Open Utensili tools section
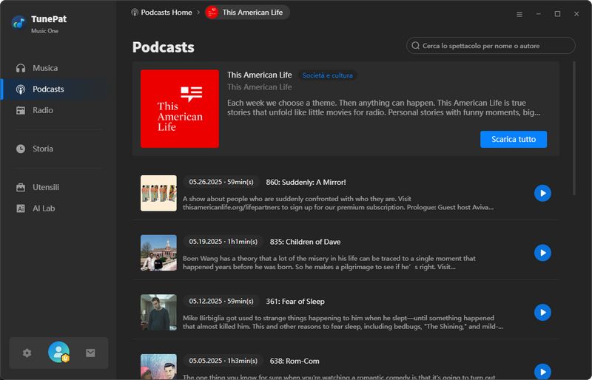 (x=46, y=188)
